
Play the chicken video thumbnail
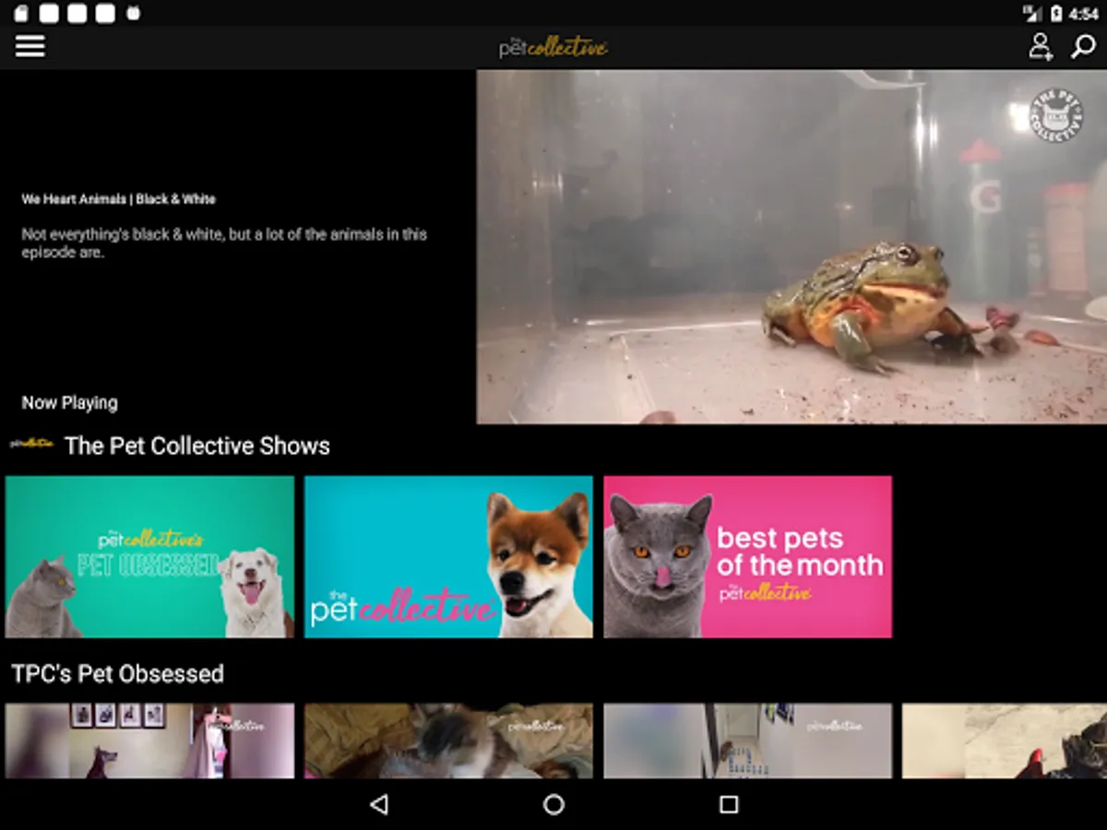click(x=1005, y=741)
